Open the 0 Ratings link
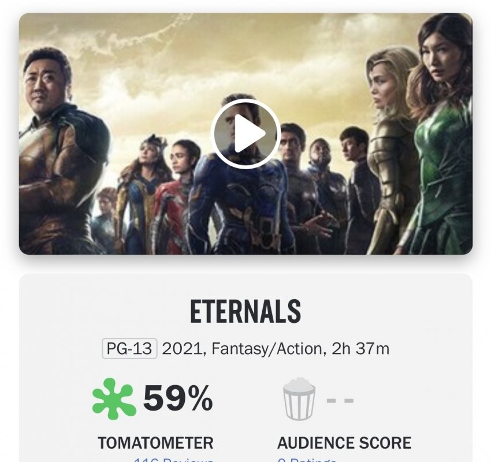 (x=307, y=460)
